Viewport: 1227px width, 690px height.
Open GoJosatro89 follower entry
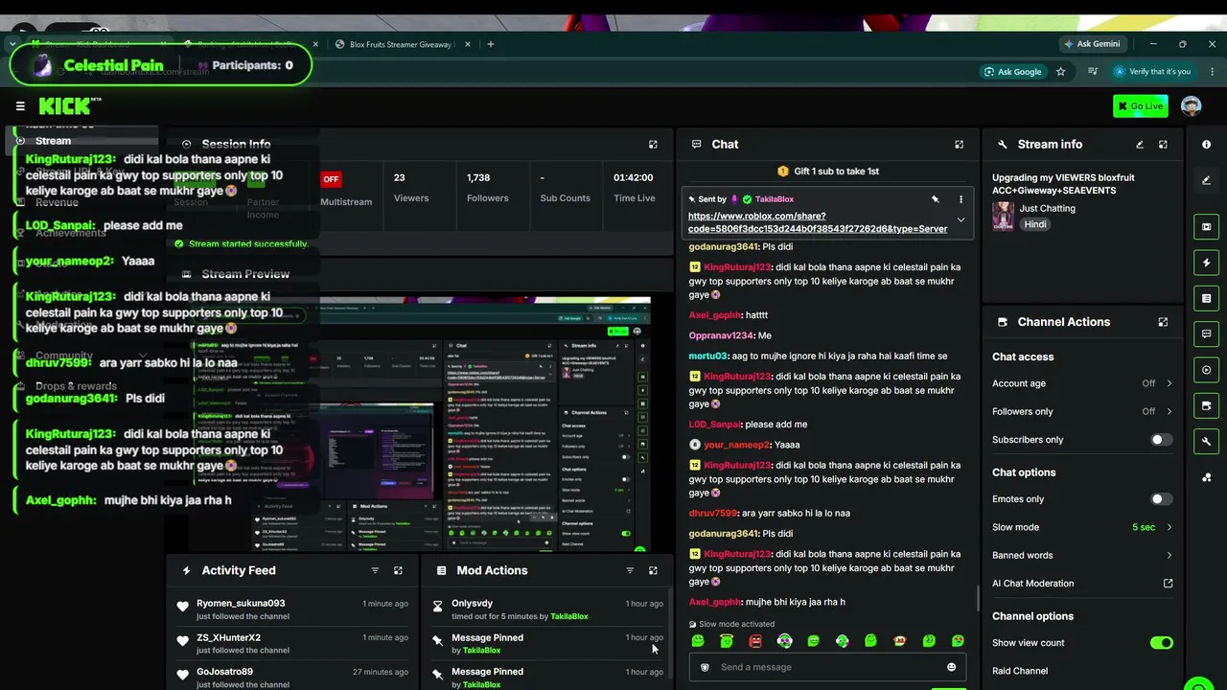coord(292,678)
